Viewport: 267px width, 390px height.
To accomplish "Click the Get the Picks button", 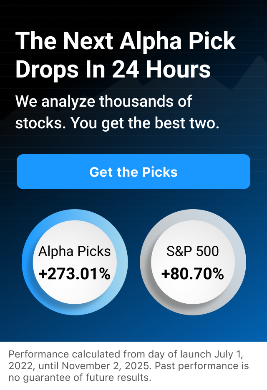I will point(133,172).
